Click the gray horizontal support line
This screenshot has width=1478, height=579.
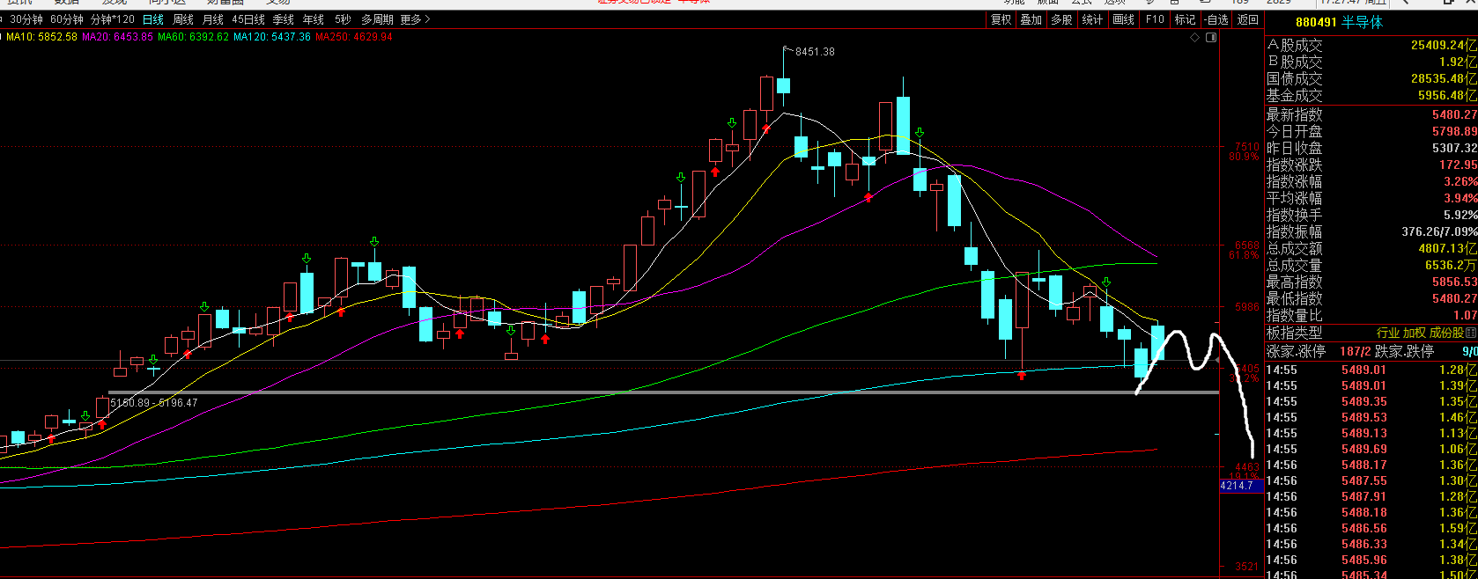coord(663,392)
